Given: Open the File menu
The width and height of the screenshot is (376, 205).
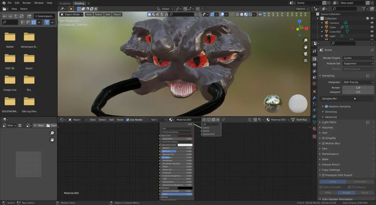Looking at the screenshot, I should [x=10, y=3].
